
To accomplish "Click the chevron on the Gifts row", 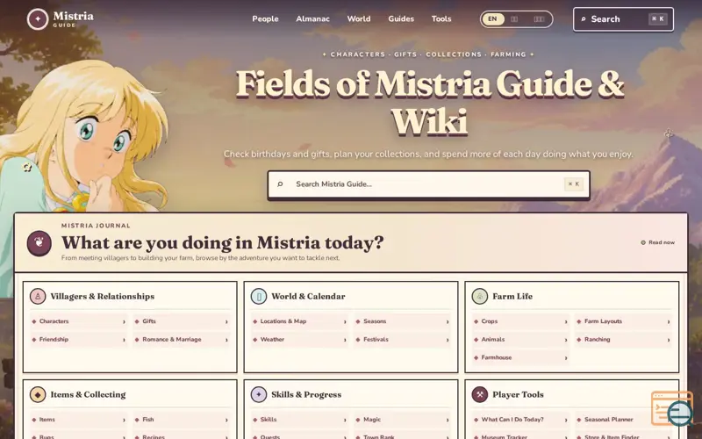I will pos(226,321).
